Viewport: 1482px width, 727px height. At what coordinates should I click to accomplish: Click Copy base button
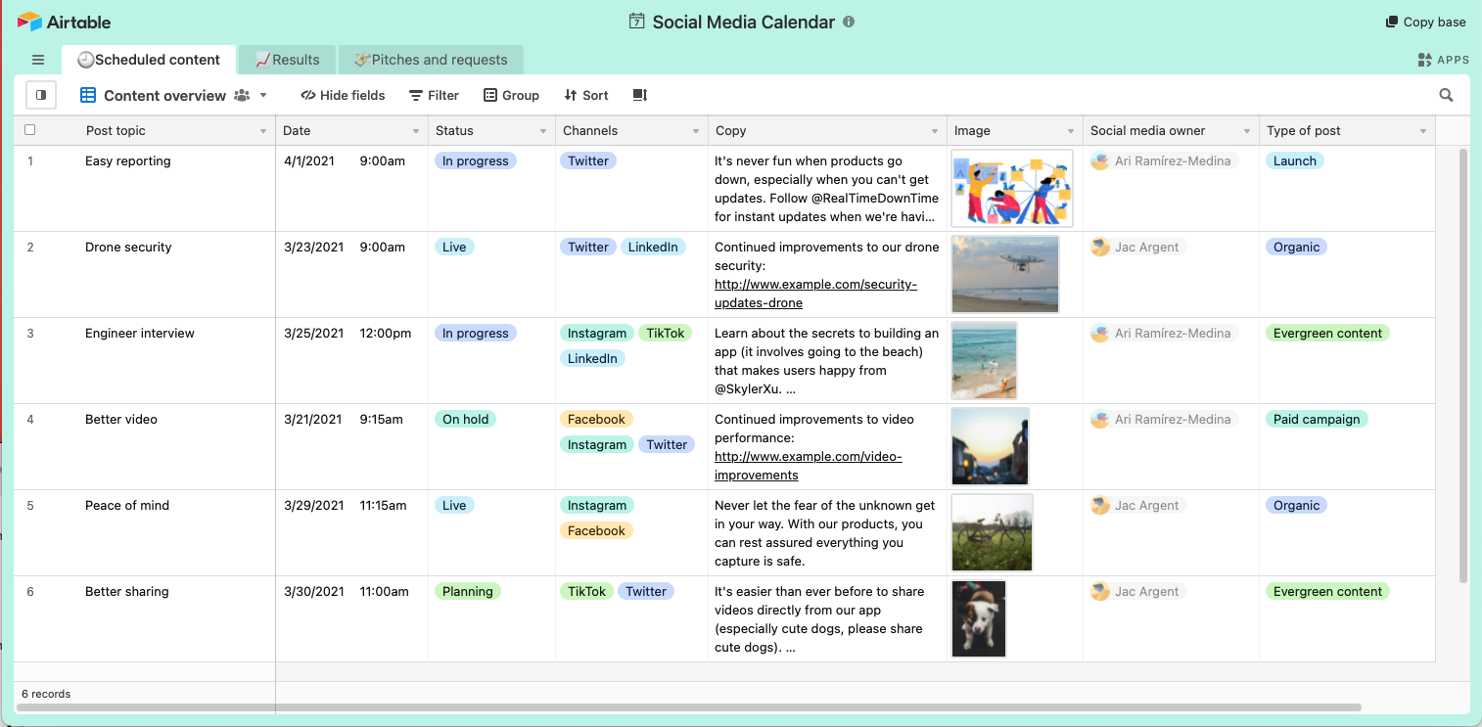point(1425,22)
